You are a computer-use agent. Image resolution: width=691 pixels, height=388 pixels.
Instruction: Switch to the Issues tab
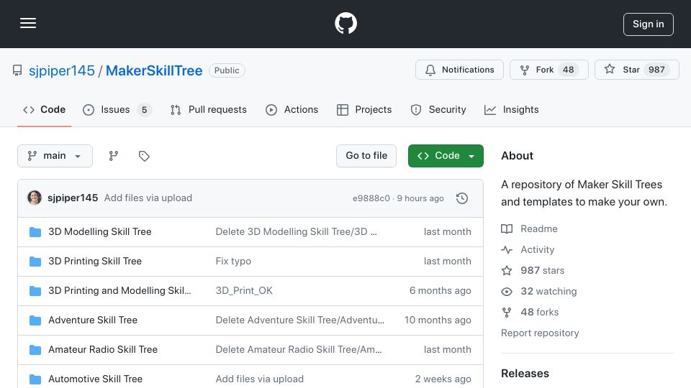(x=117, y=109)
